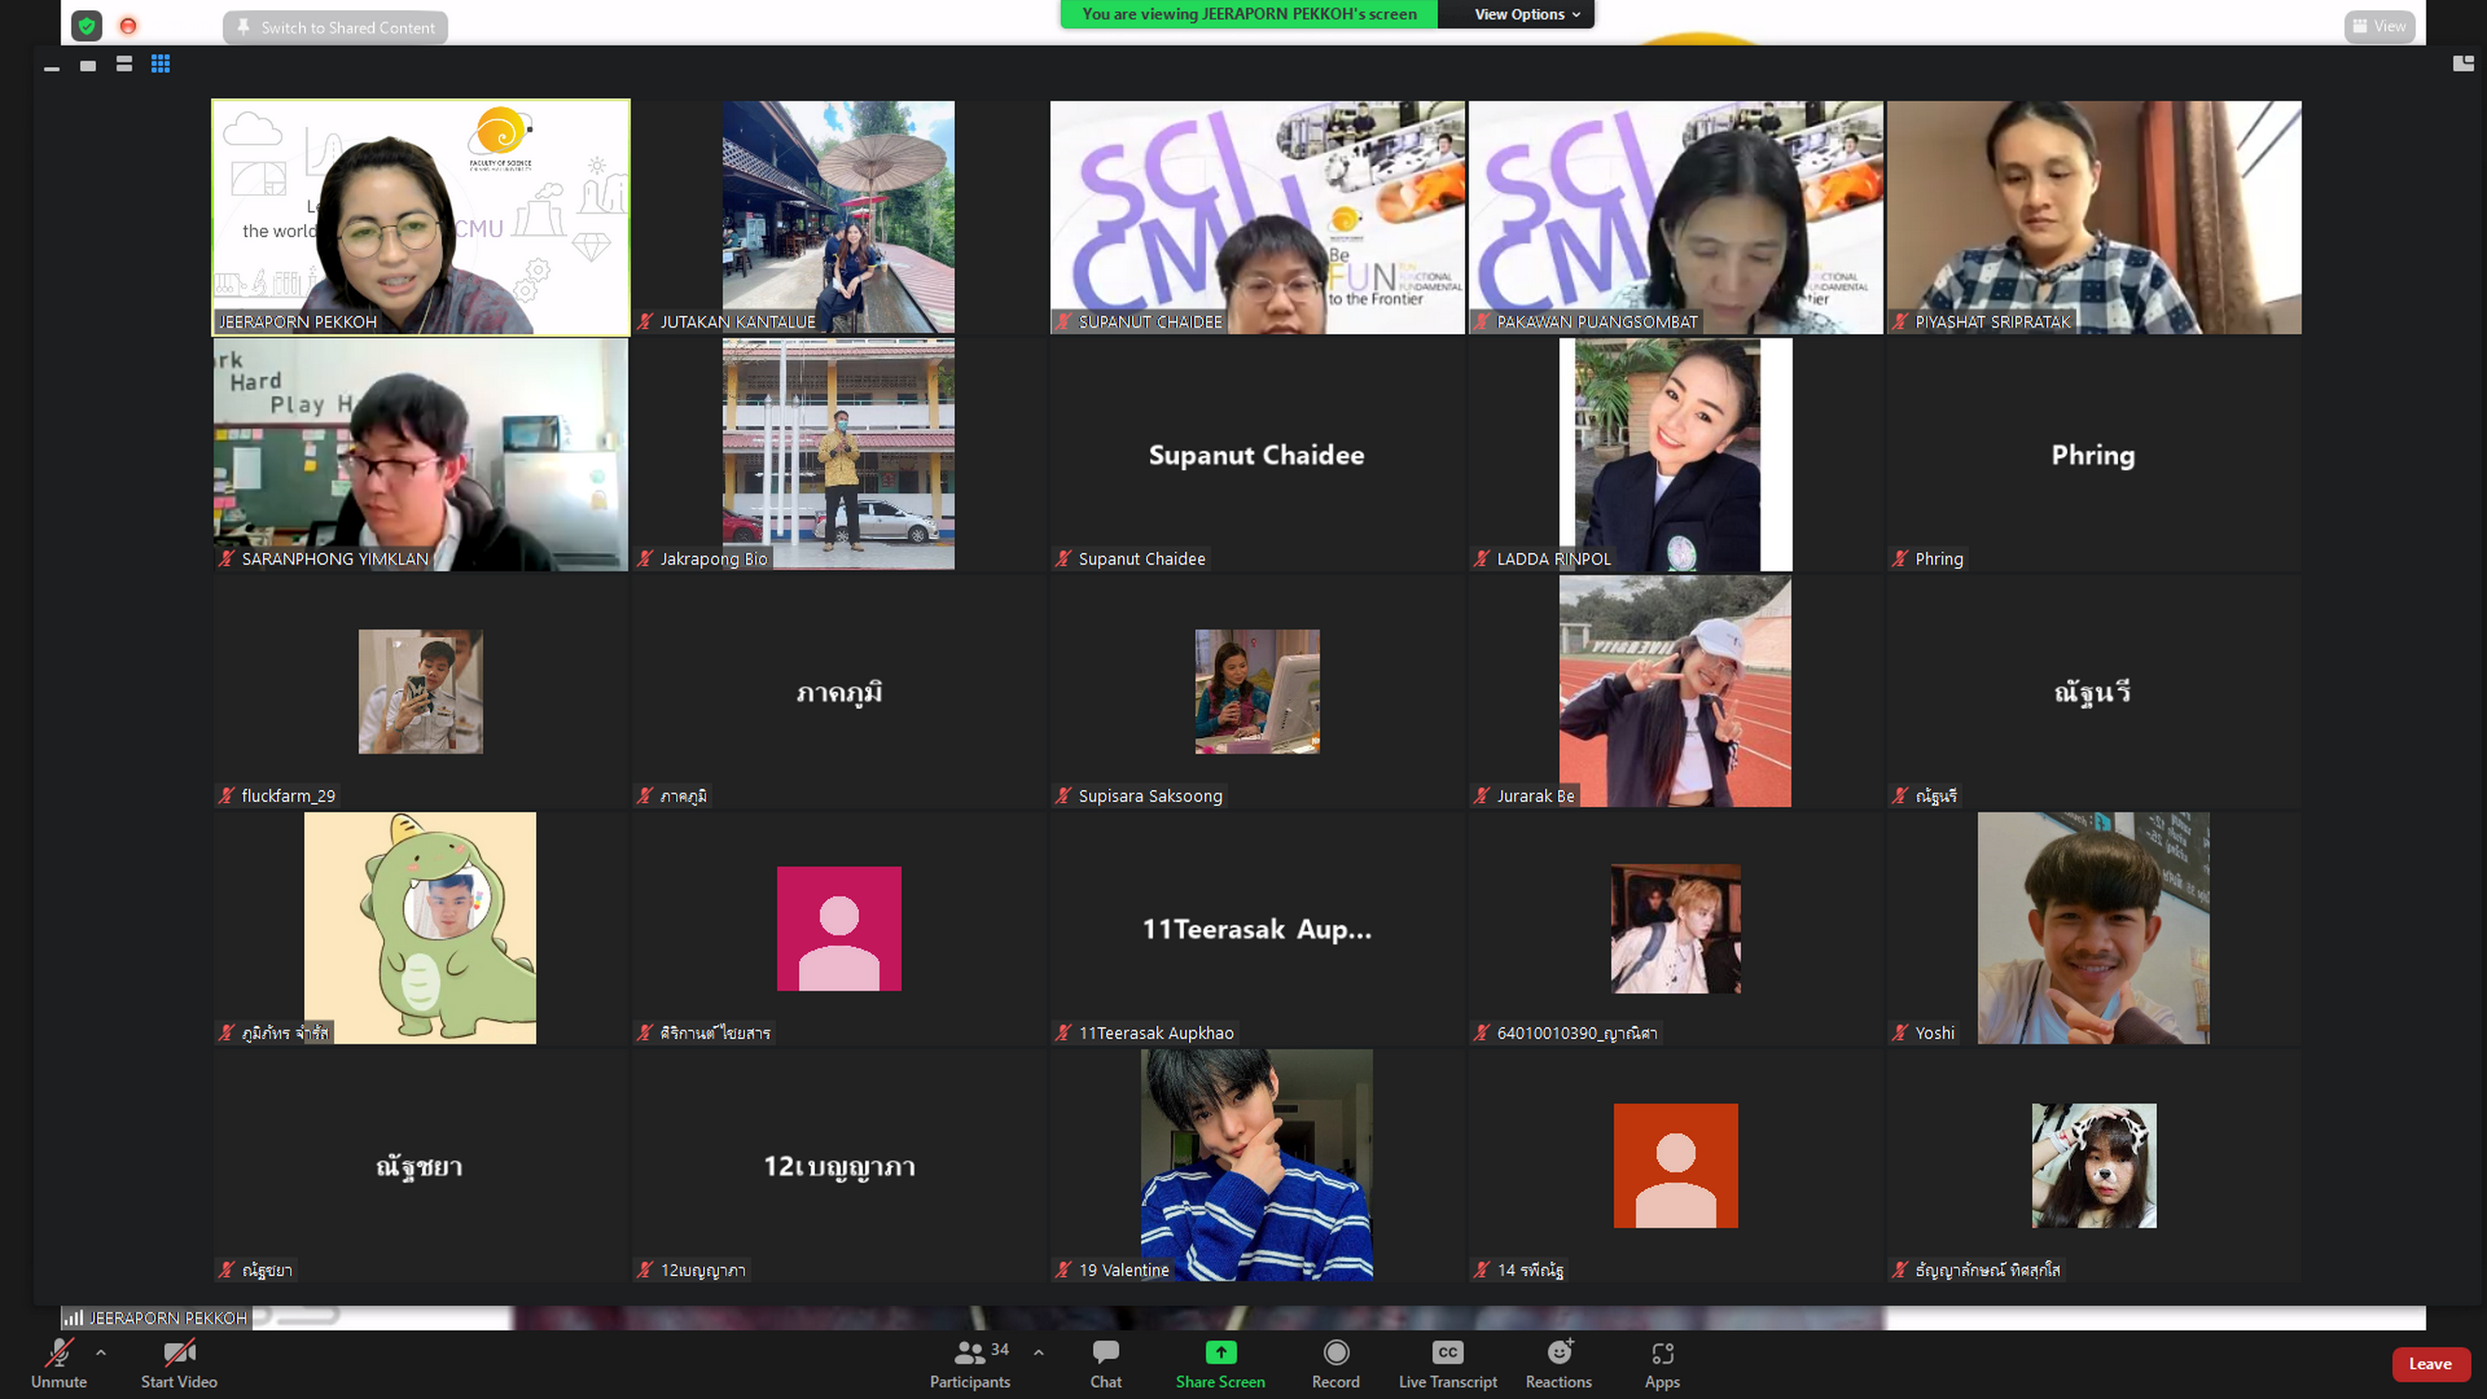Click the Record icon
Viewport: 2487px width, 1399px height.
[1335, 1352]
